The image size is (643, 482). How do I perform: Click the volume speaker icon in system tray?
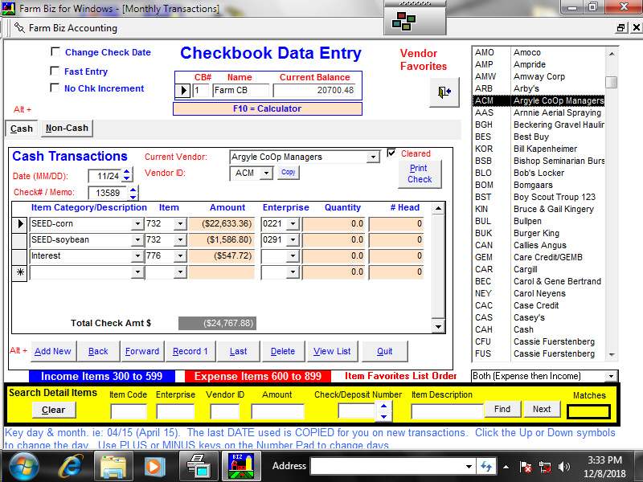[563, 466]
